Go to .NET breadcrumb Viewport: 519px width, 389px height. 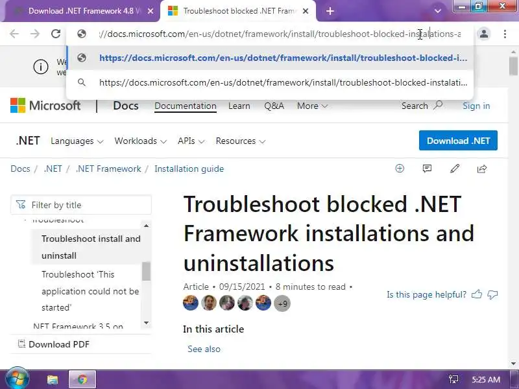pos(53,169)
